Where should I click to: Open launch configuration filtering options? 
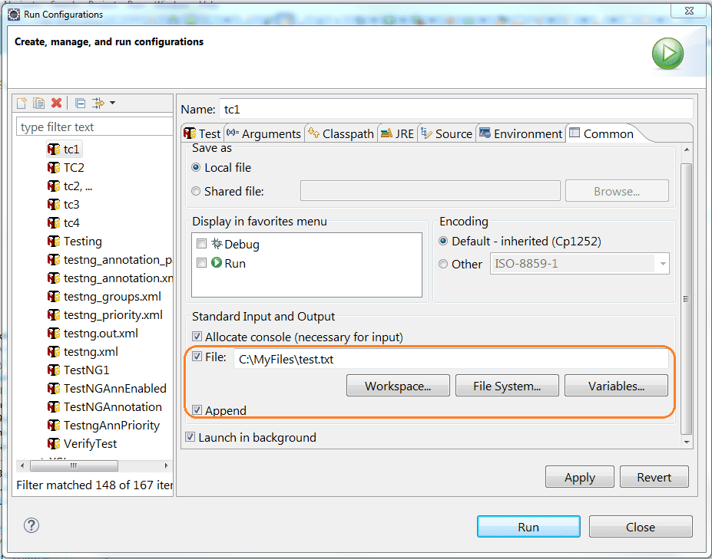pos(98,102)
